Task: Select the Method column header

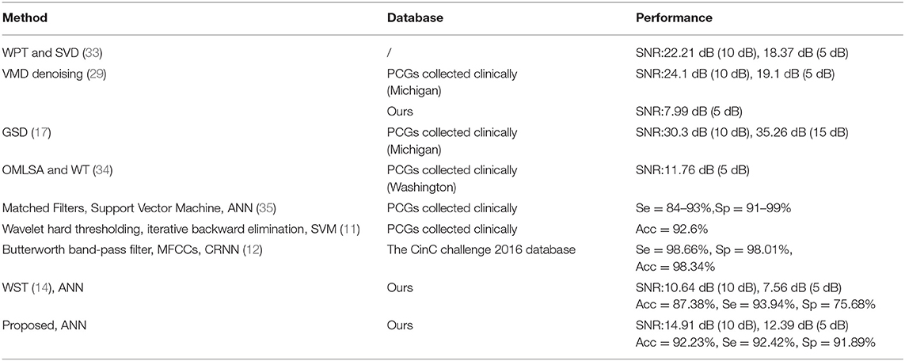Action: click(x=25, y=18)
